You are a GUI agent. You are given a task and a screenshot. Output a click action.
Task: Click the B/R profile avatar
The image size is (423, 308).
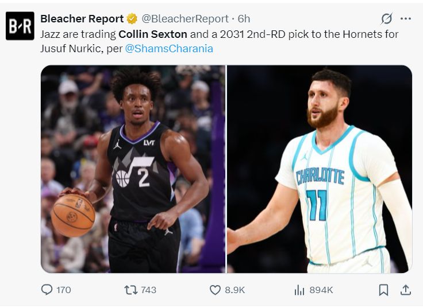[x=20, y=26]
